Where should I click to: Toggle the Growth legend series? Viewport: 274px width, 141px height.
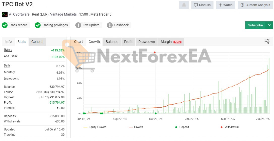point(136,127)
